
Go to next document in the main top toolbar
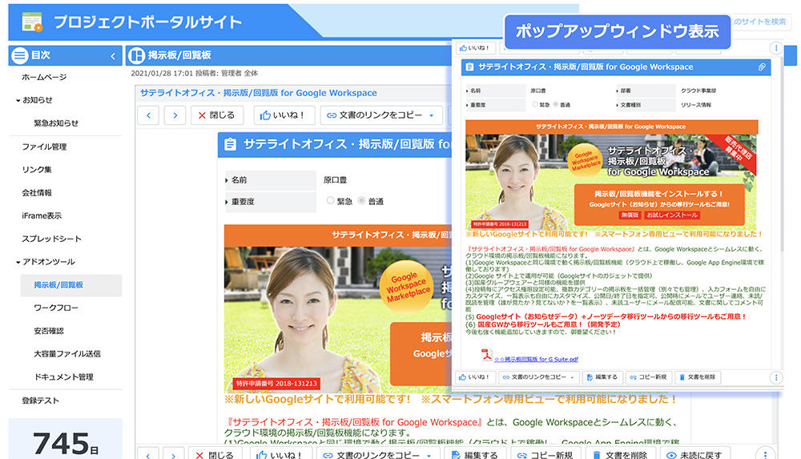(175, 115)
